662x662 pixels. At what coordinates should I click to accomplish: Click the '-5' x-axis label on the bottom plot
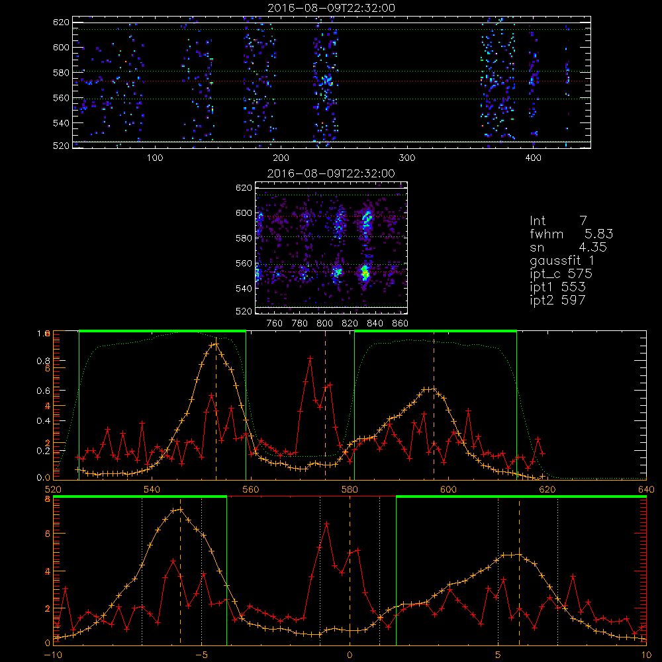point(201,655)
